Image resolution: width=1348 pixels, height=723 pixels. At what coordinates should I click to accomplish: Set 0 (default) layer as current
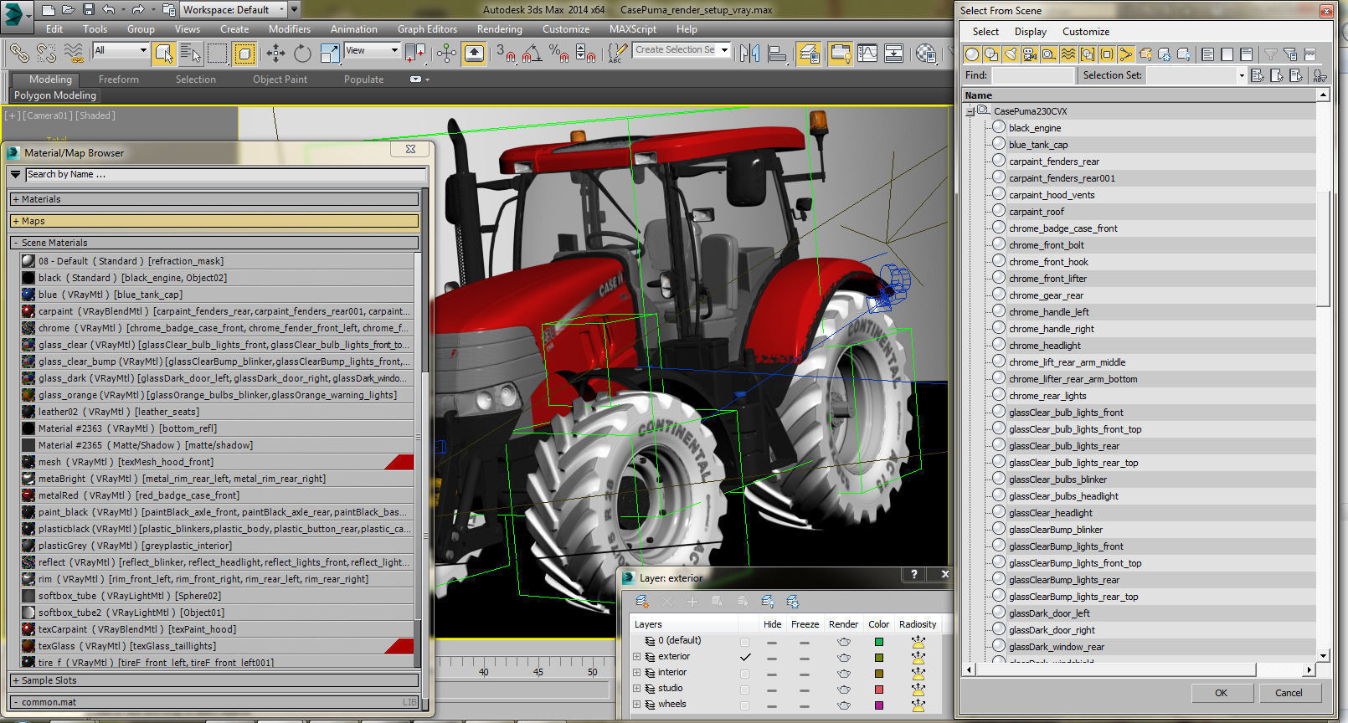745,642
